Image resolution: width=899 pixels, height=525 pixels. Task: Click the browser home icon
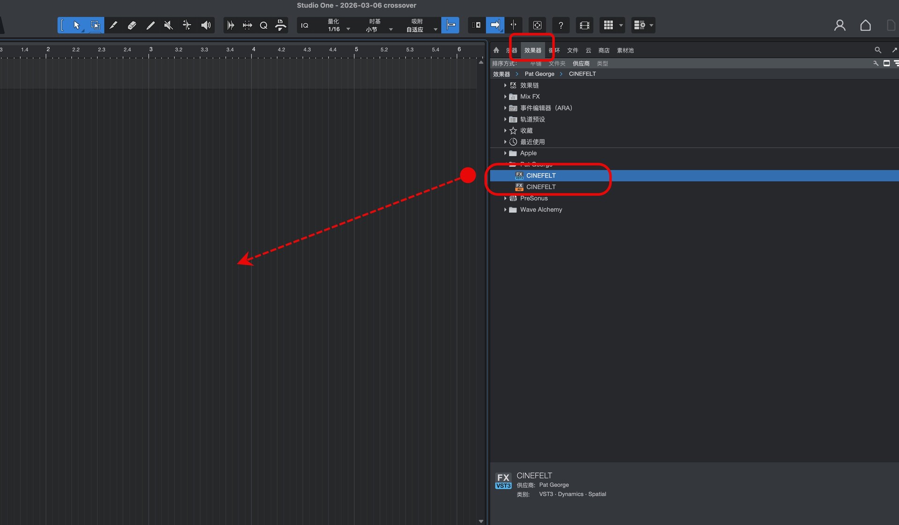pyautogui.click(x=496, y=50)
